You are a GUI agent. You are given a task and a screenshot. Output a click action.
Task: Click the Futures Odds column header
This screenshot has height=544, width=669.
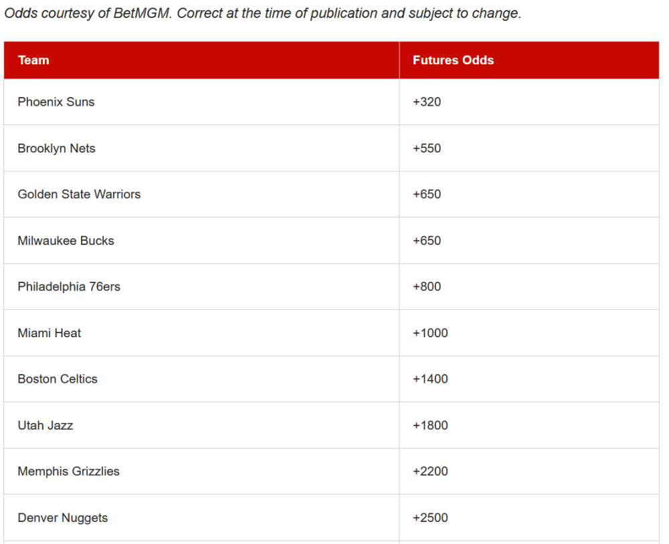tap(529, 60)
